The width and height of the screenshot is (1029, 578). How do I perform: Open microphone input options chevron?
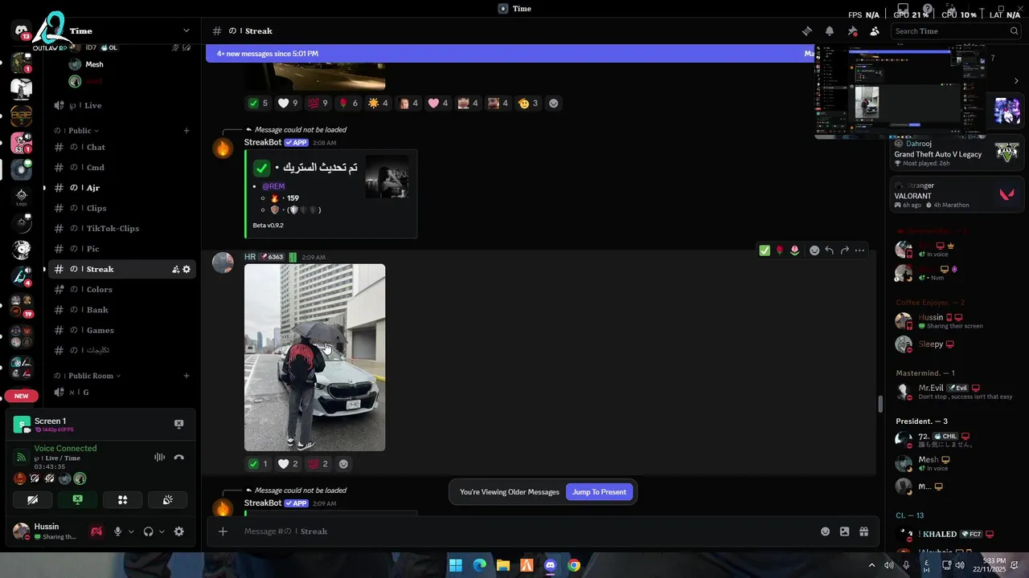[131, 531]
